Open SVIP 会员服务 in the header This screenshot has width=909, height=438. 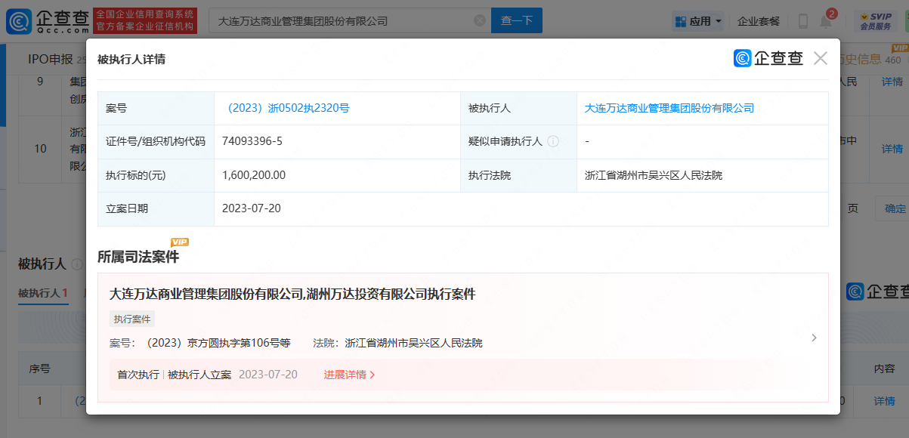coord(875,21)
